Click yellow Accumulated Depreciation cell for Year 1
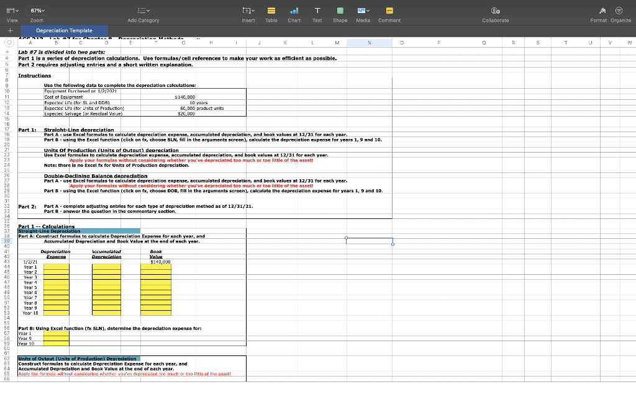The height and width of the screenshot is (397, 636). tap(106, 267)
